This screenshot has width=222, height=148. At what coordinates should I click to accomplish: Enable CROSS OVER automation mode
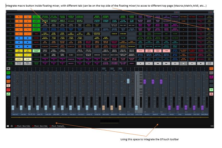pos(158,51)
